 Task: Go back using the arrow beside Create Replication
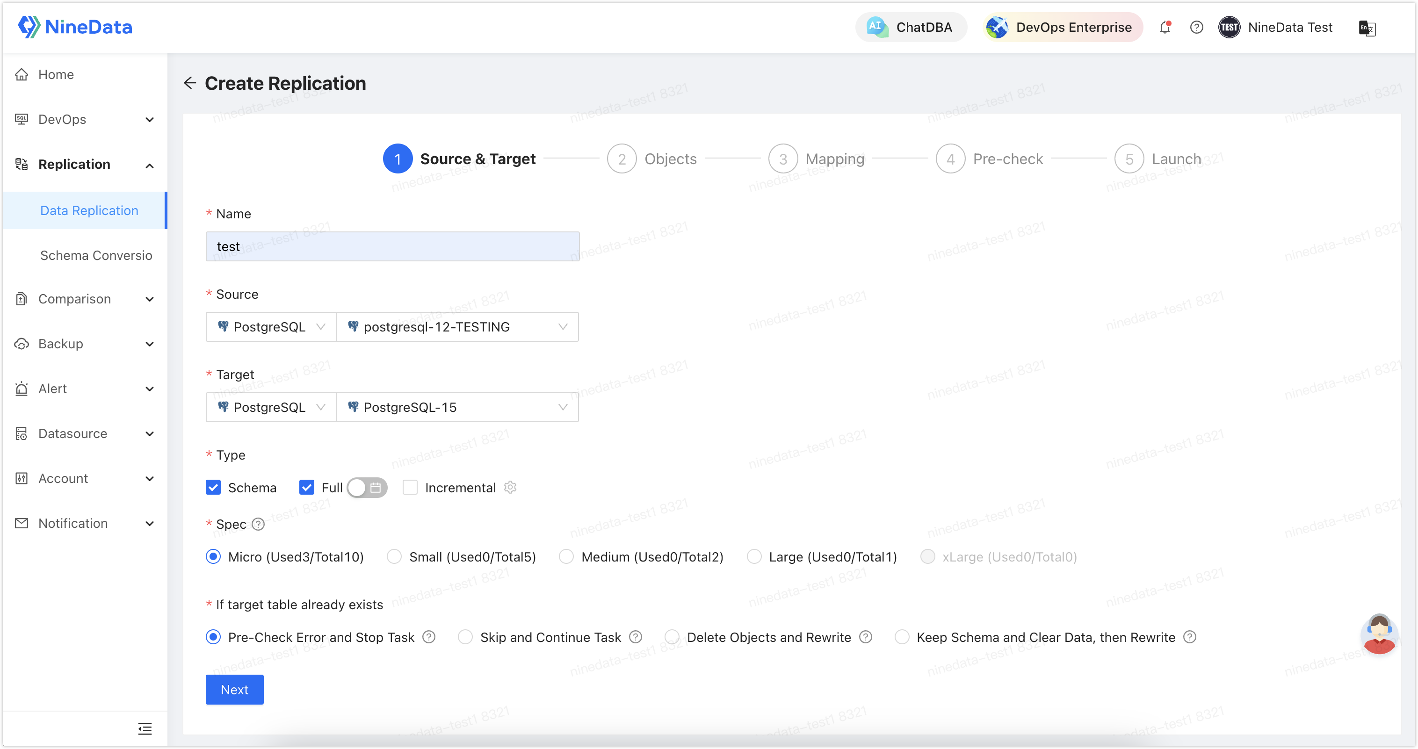click(x=189, y=83)
